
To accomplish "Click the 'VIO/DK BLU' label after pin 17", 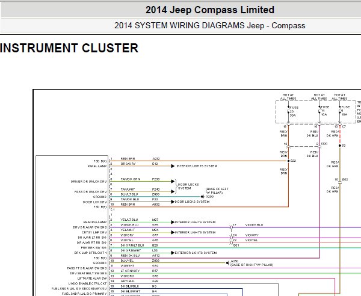I will click(x=254, y=225).
